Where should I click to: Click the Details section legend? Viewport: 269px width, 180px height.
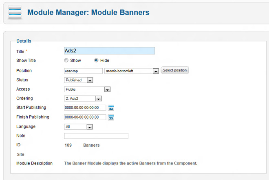click(24, 41)
